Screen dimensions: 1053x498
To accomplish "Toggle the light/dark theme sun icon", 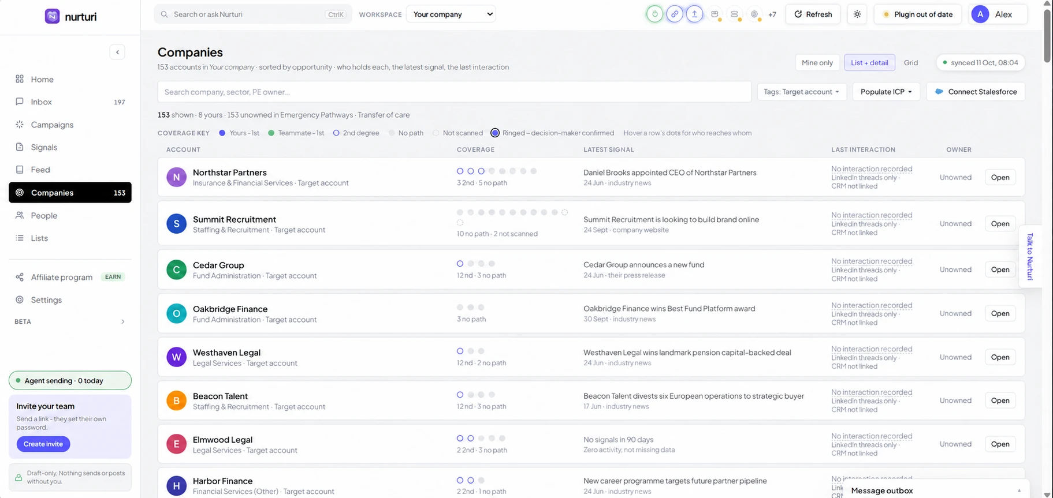I will pos(857,14).
